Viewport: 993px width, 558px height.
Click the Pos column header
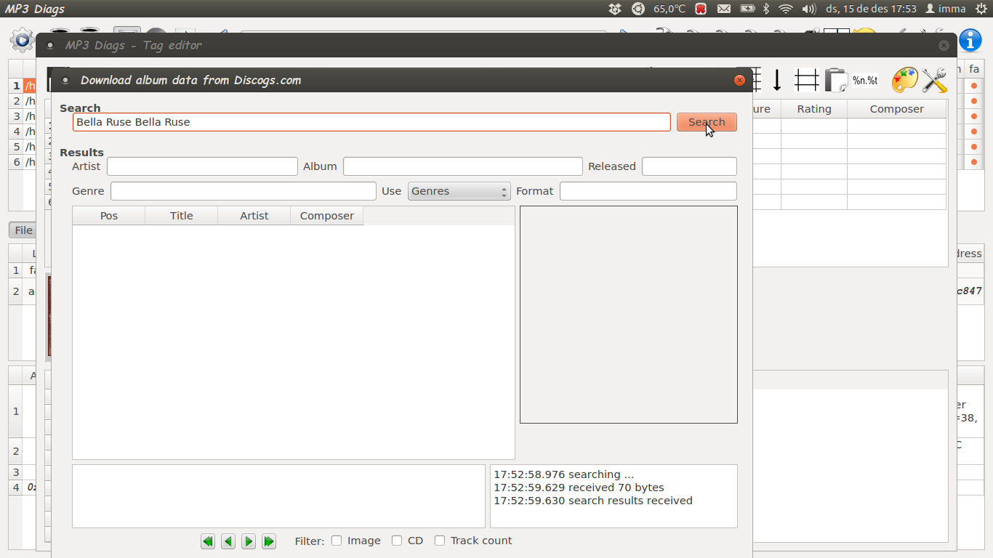pyautogui.click(x=109, y=216)
